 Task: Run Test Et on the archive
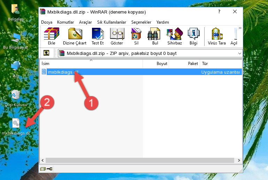click(x=98, y=36)
